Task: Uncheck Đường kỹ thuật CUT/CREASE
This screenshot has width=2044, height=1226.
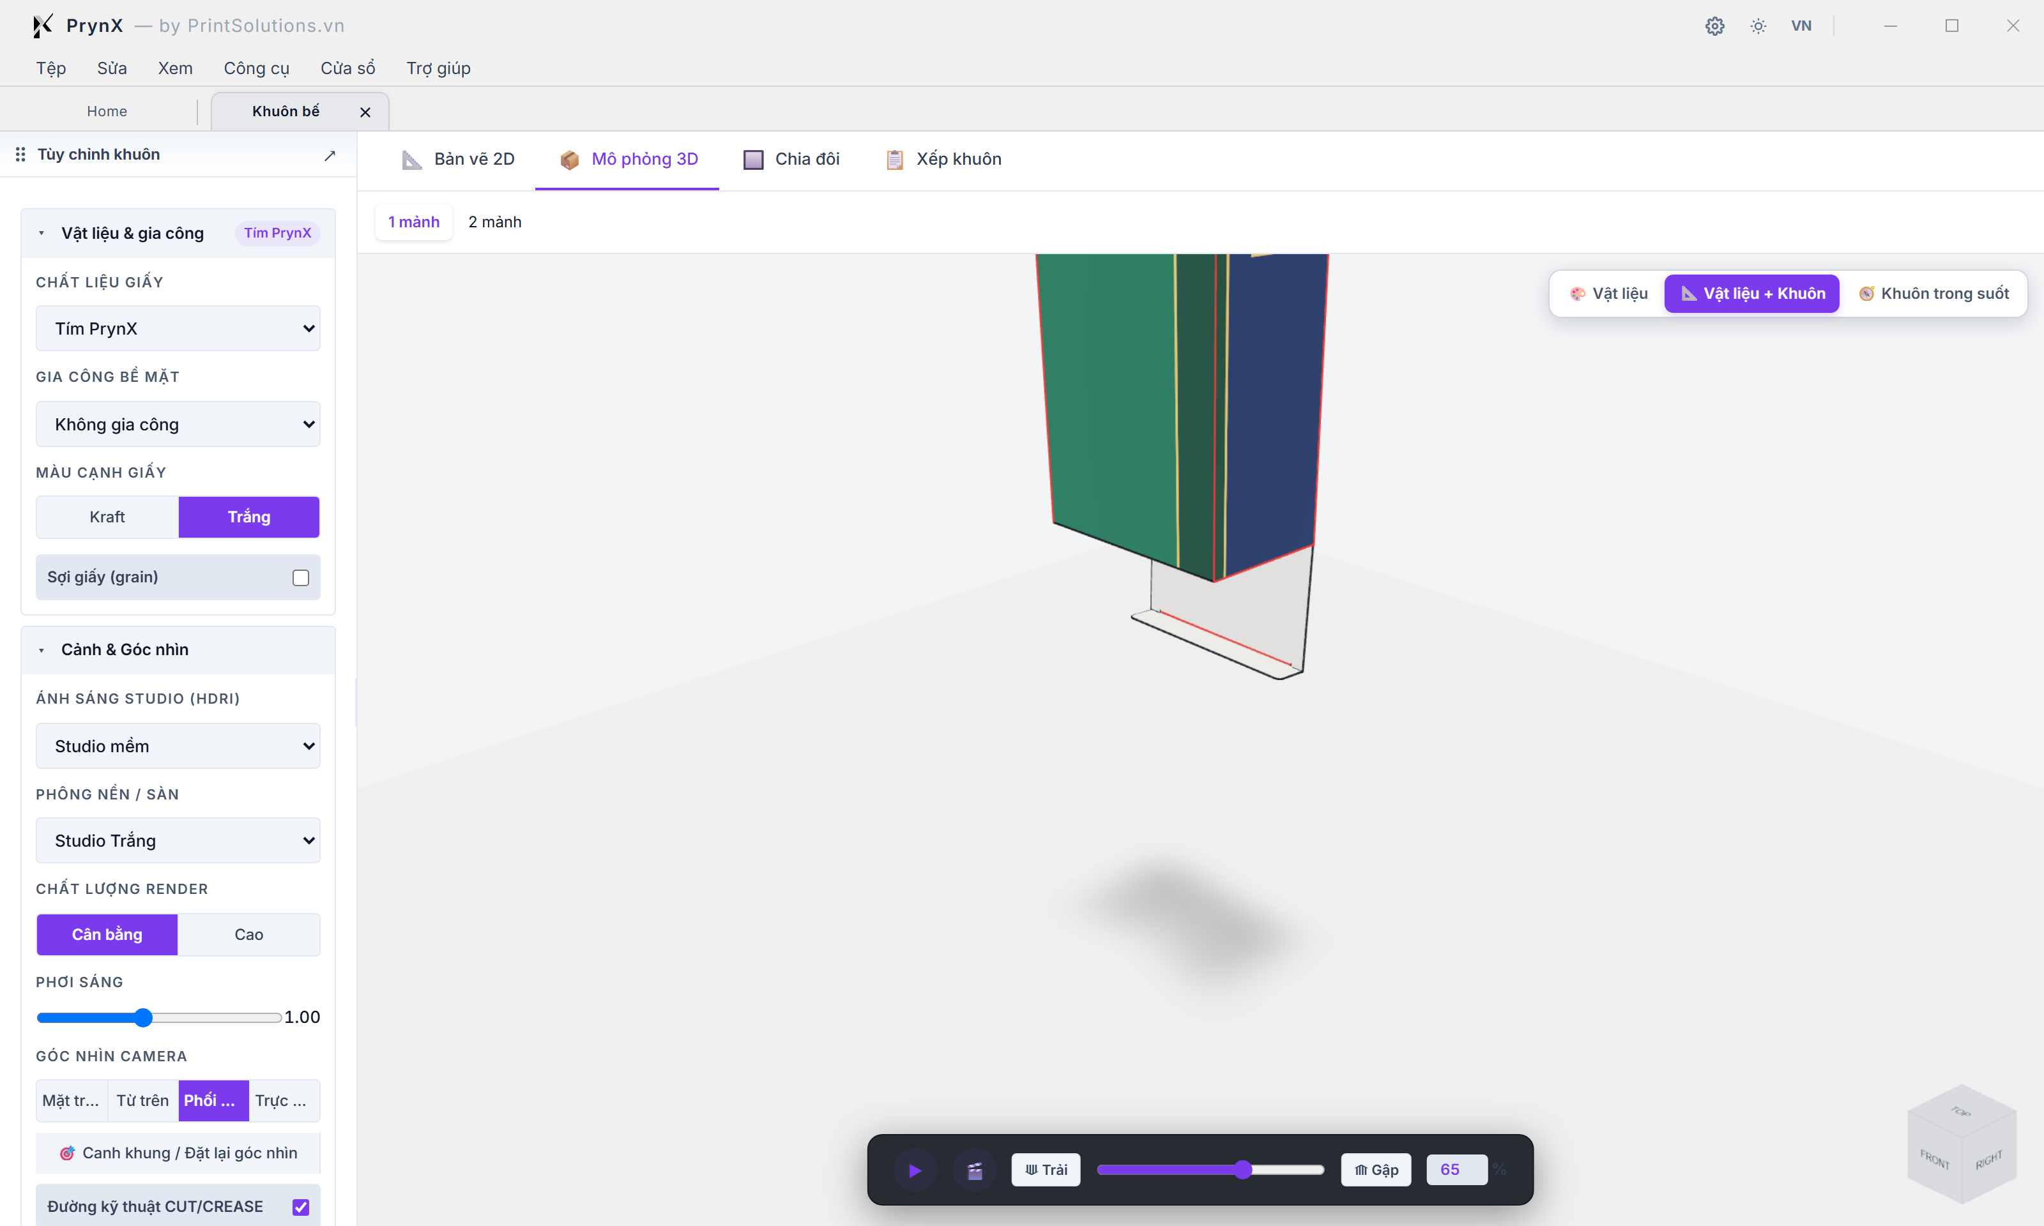Action: point(301,1207)
